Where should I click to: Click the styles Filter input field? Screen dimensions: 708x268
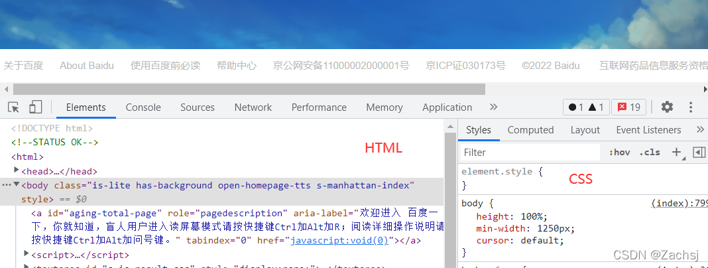[x=530, y=153]
